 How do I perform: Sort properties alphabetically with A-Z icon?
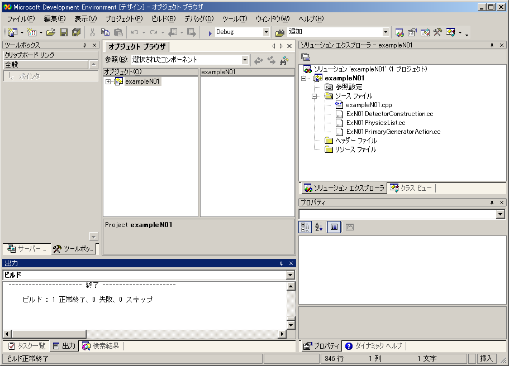[319, 227]
